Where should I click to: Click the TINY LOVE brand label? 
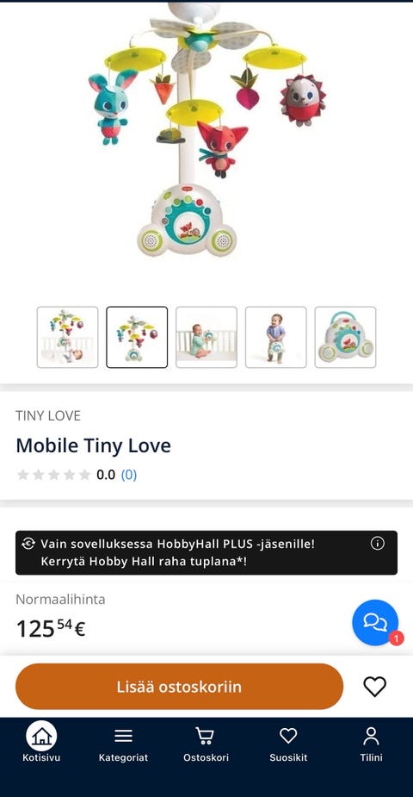click(x=48, y=416)
